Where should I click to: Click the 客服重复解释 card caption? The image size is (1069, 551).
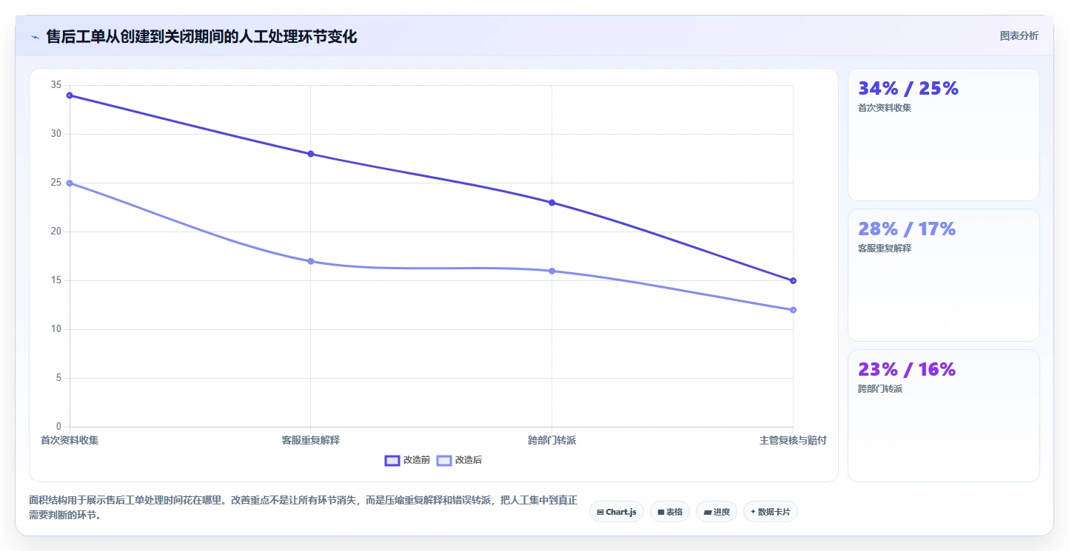coord(885,249)
